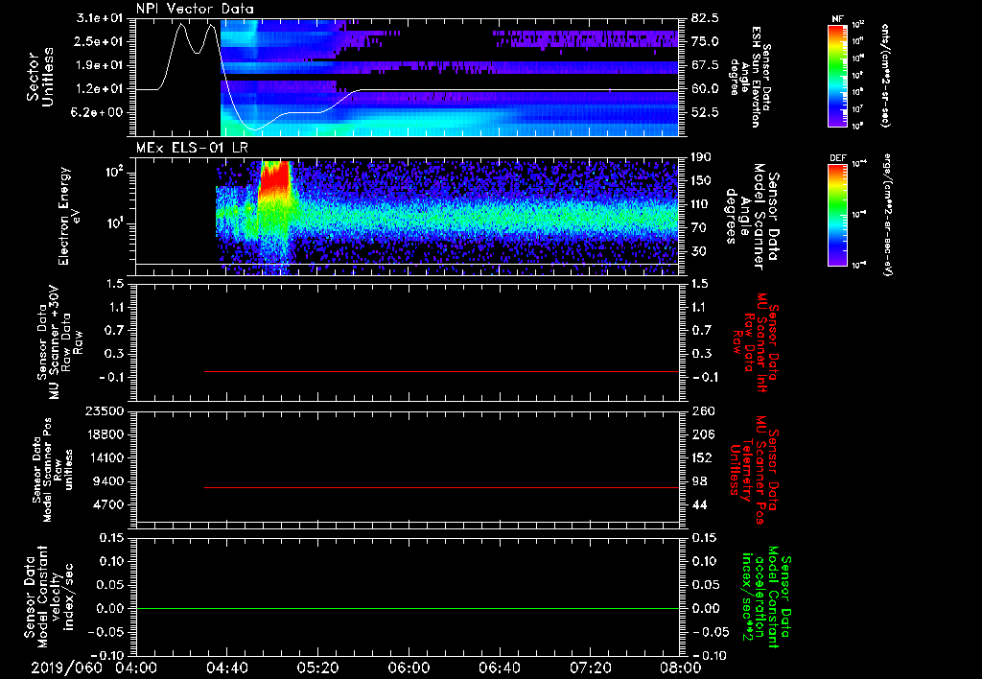Click the 06:00 time axis label
The width and height of the screenshot is (982, 679).
409,667
